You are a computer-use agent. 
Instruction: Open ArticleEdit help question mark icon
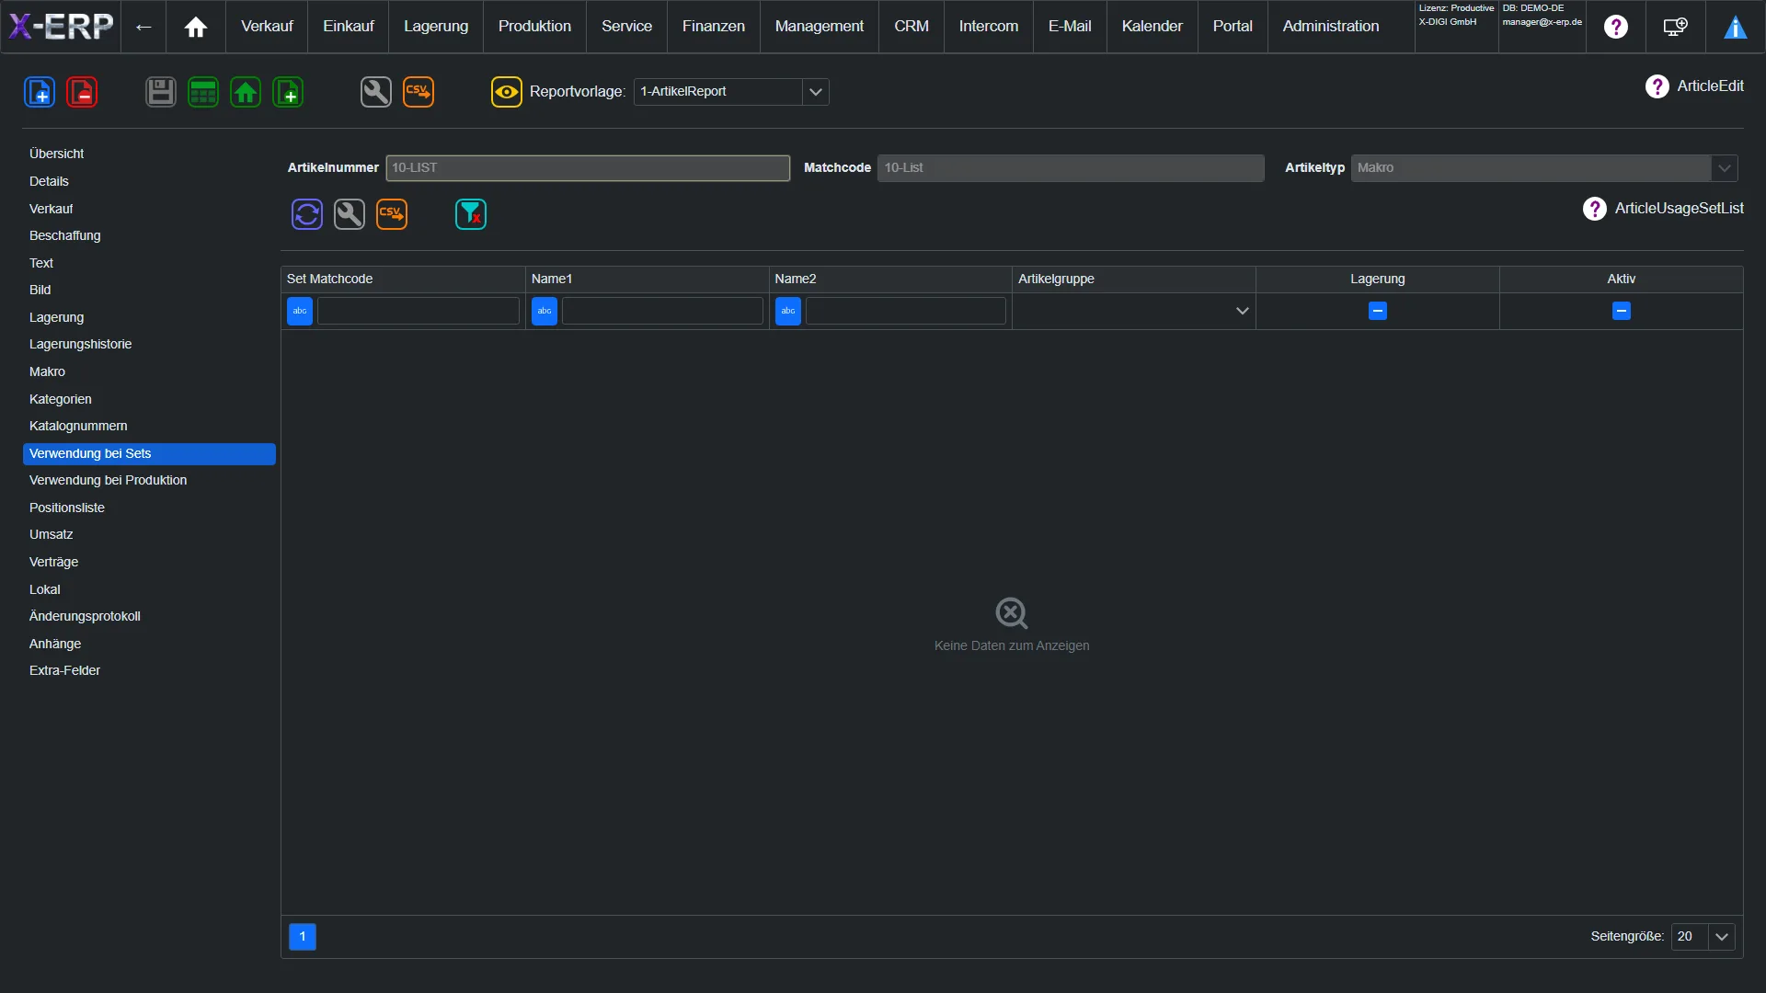pyautogui.click(x=1657, y=86)
